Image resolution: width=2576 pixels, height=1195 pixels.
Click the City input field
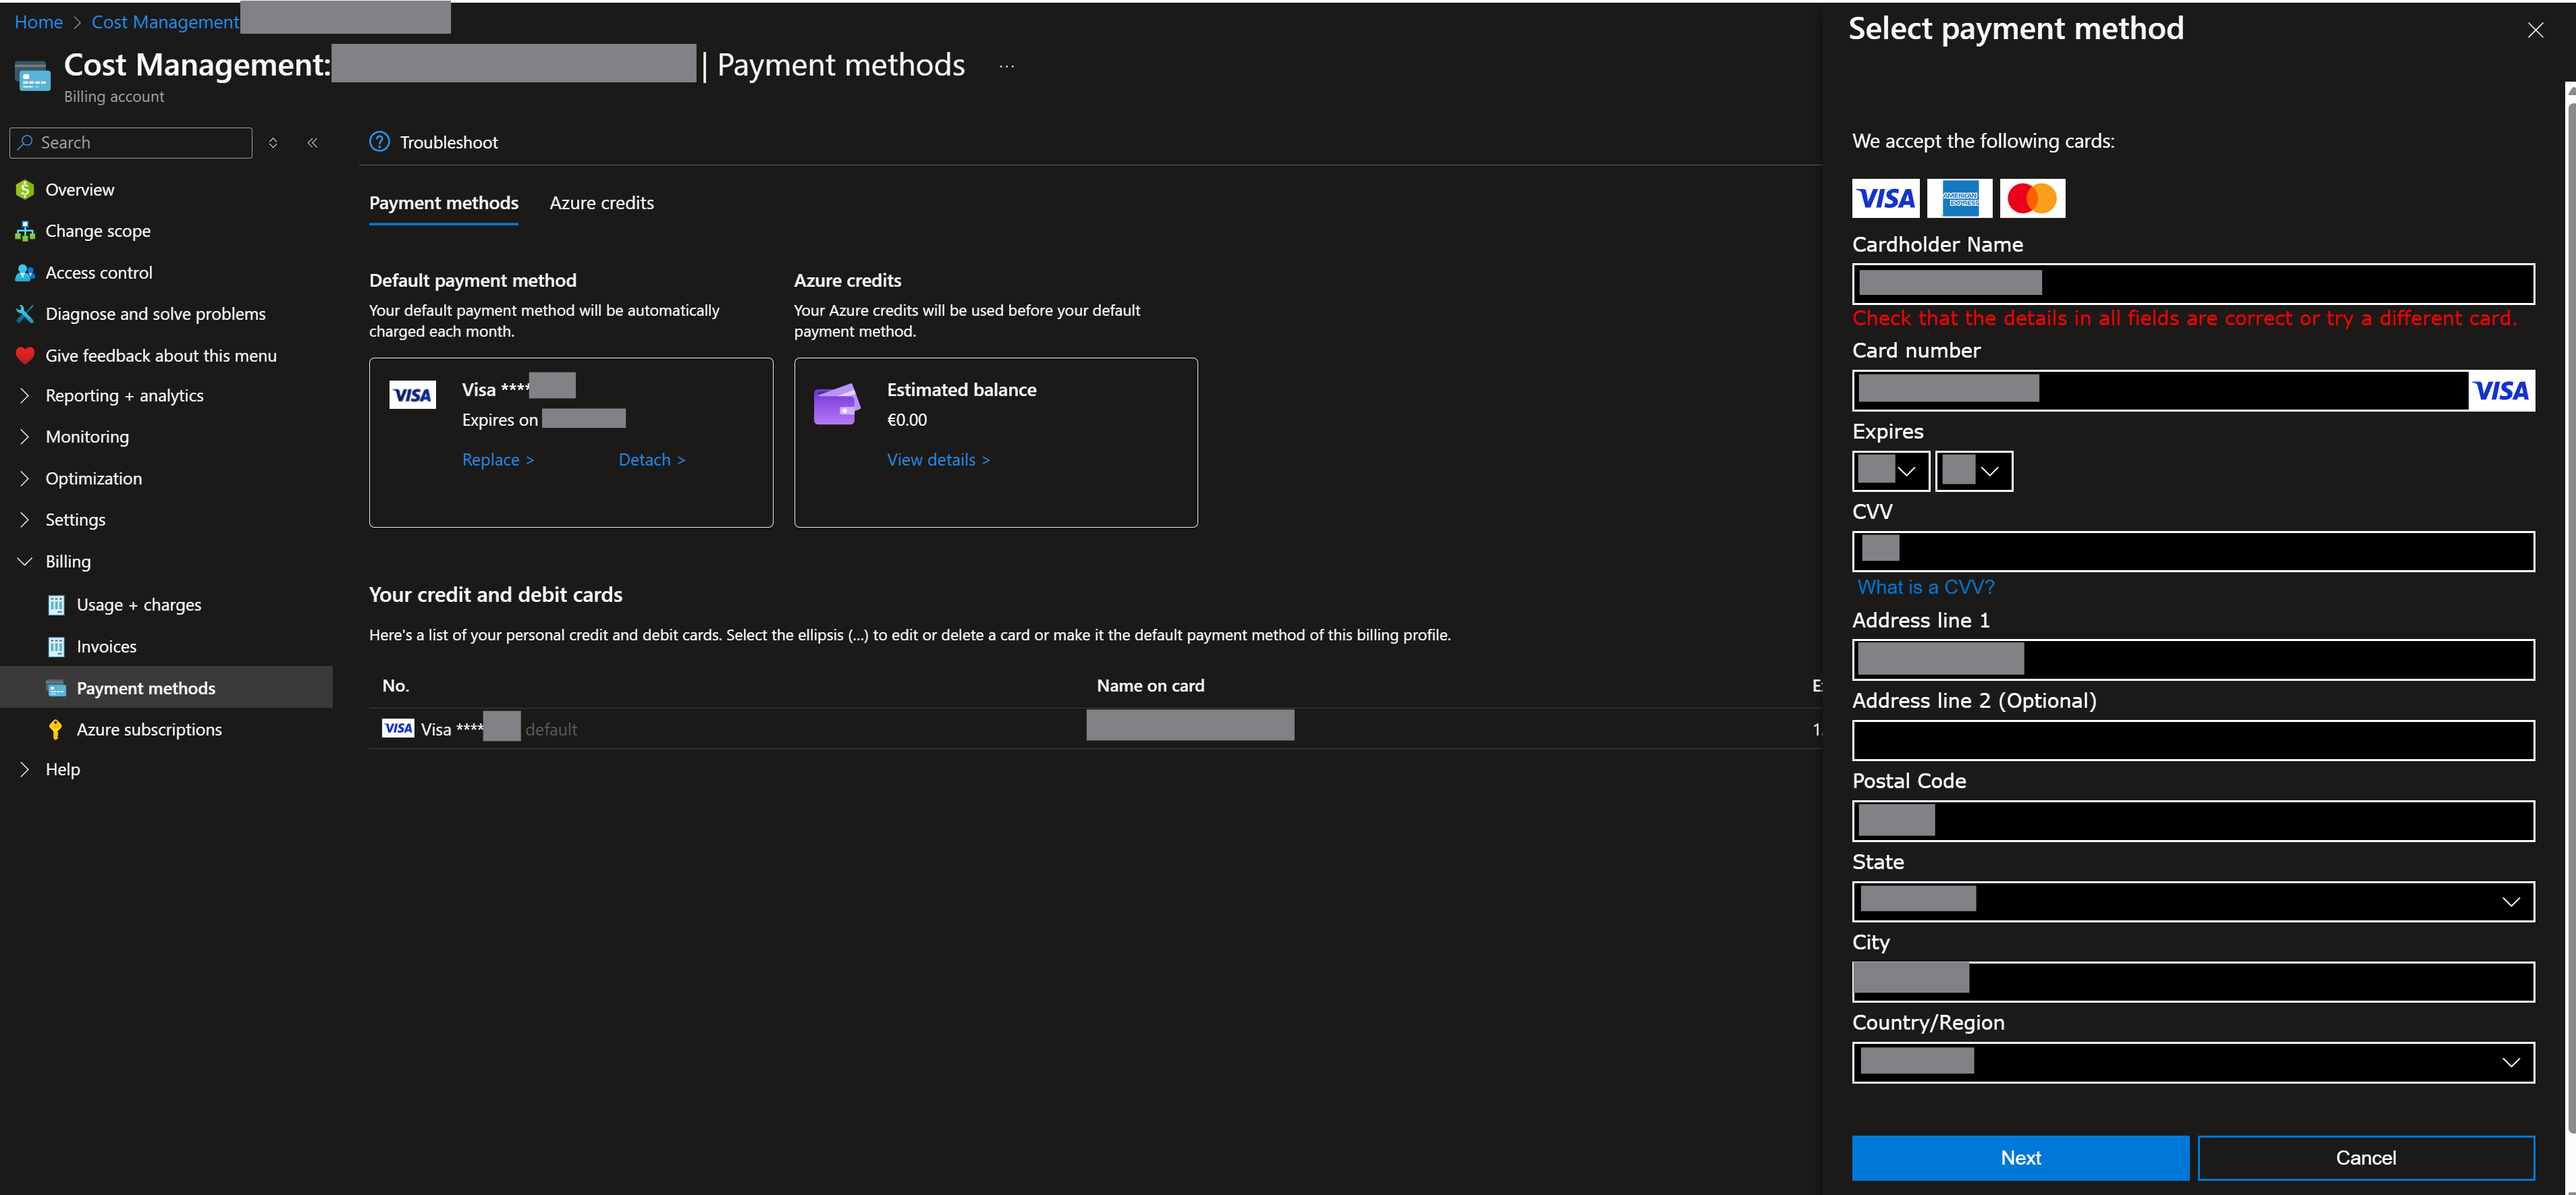click(2193, 981)
